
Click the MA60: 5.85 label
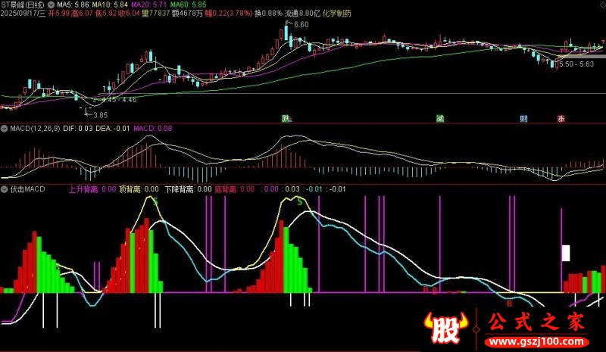pos(188,5)
